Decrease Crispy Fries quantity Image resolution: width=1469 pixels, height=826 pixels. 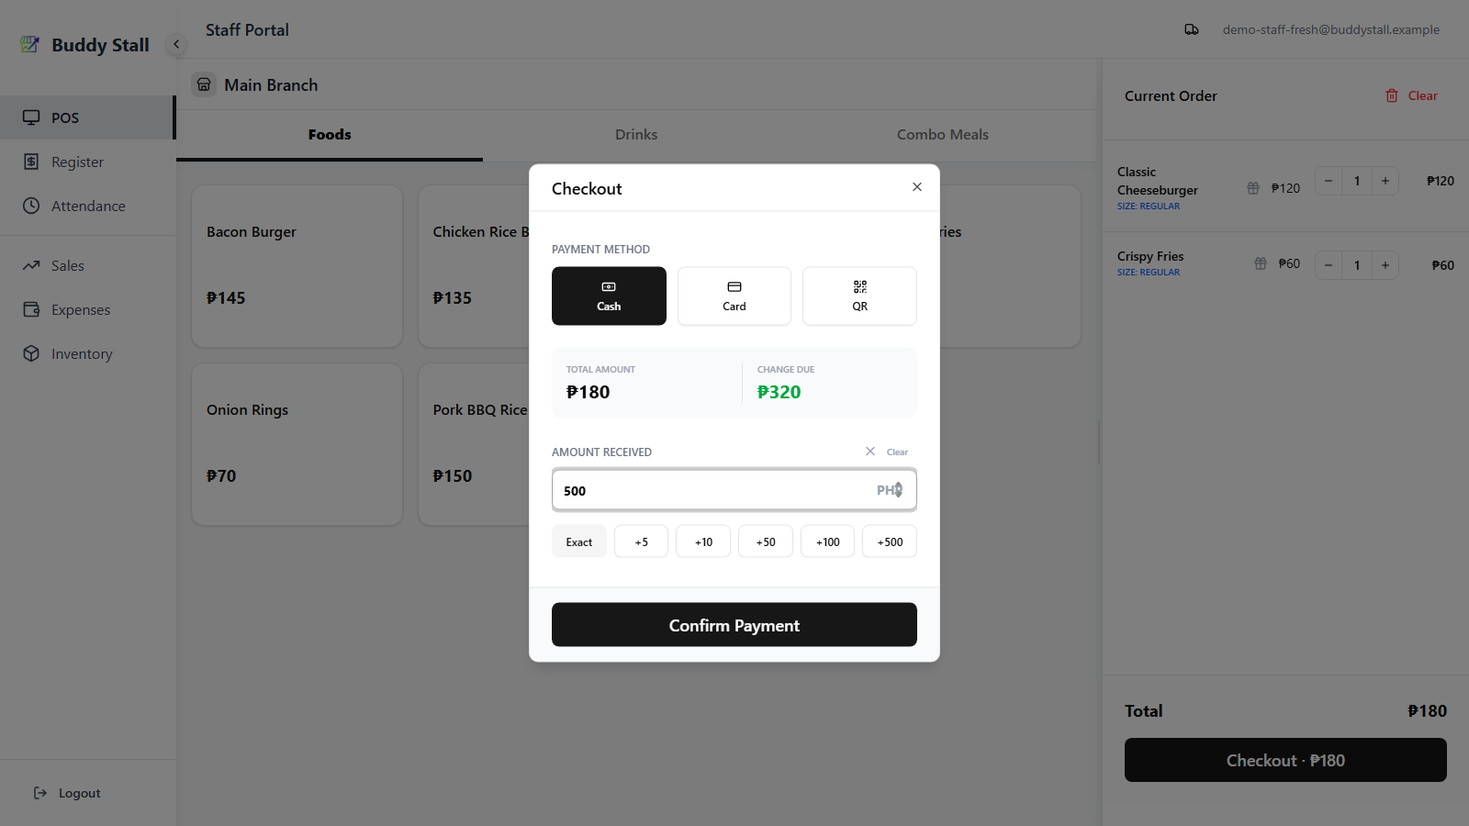(x=1329, y=265)
